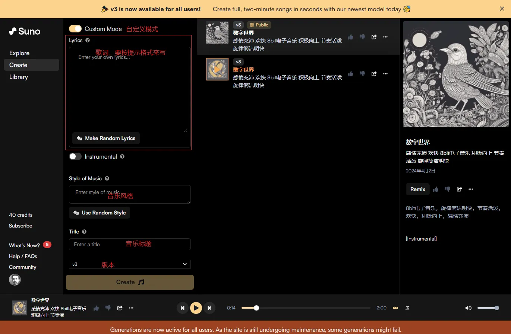The width and height of the screenshot is (511, 334).
Task: Click the play button in bottom player
Action: 196,308
